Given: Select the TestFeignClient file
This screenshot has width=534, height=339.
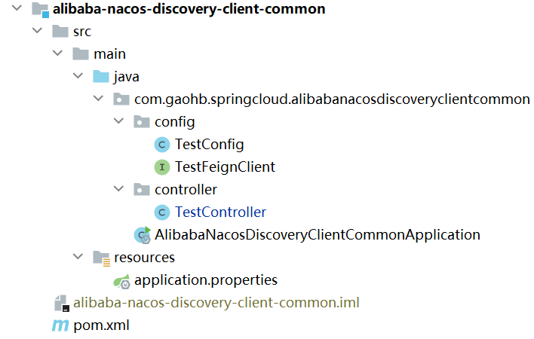Looking at the screenshot, I should (225, 167).
